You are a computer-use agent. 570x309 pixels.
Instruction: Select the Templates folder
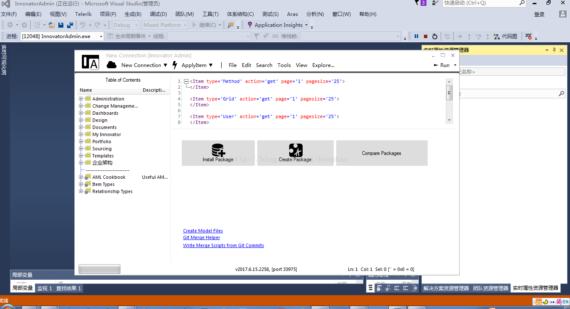103,156
